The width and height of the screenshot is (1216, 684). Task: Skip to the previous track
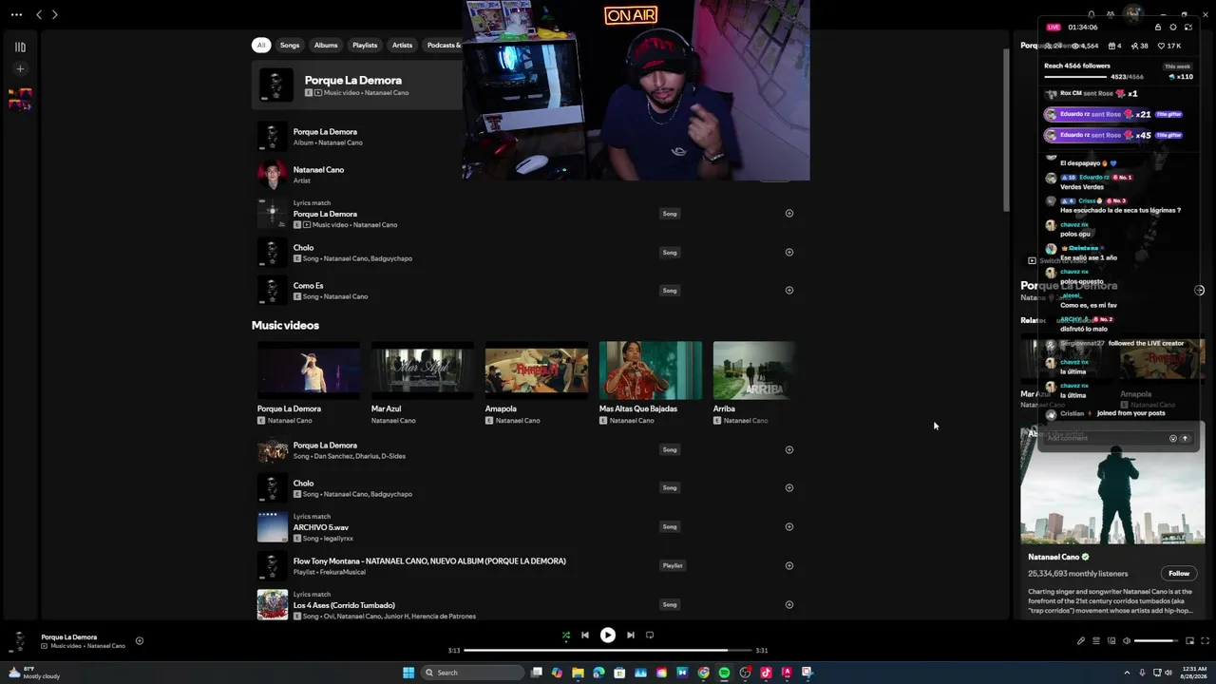coord(585,636)
